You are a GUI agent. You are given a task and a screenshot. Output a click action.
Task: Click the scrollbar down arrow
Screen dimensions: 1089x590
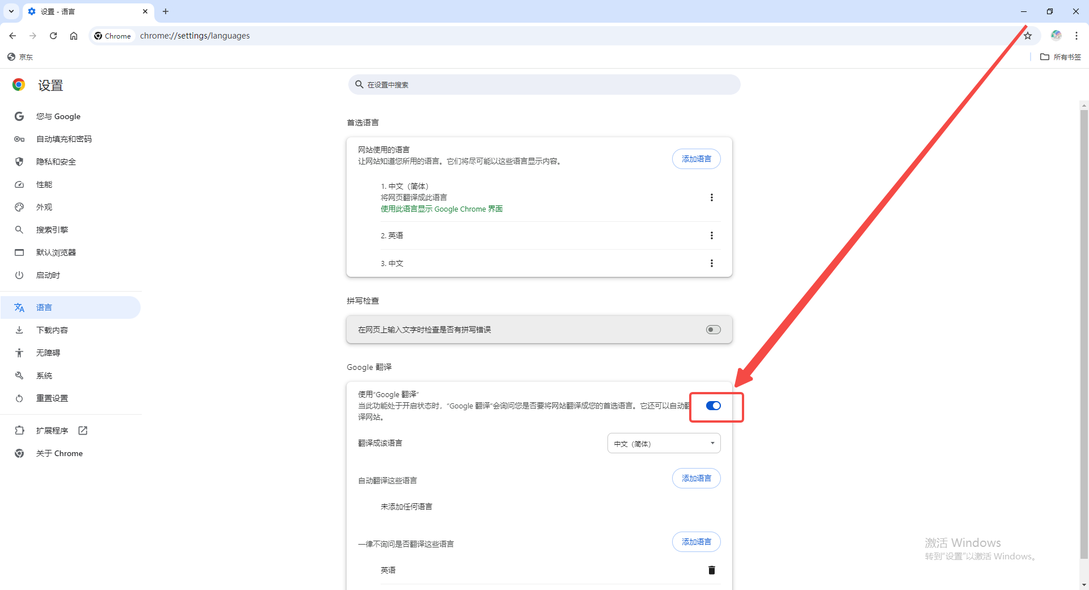[1084, 584]
